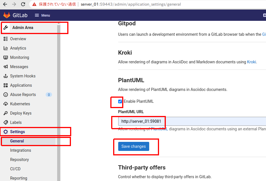
Task: Click the browser address bar URL
Action: [131, 4]
